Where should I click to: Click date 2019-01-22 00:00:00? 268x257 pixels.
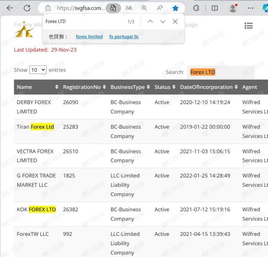(x=205, y=127)
